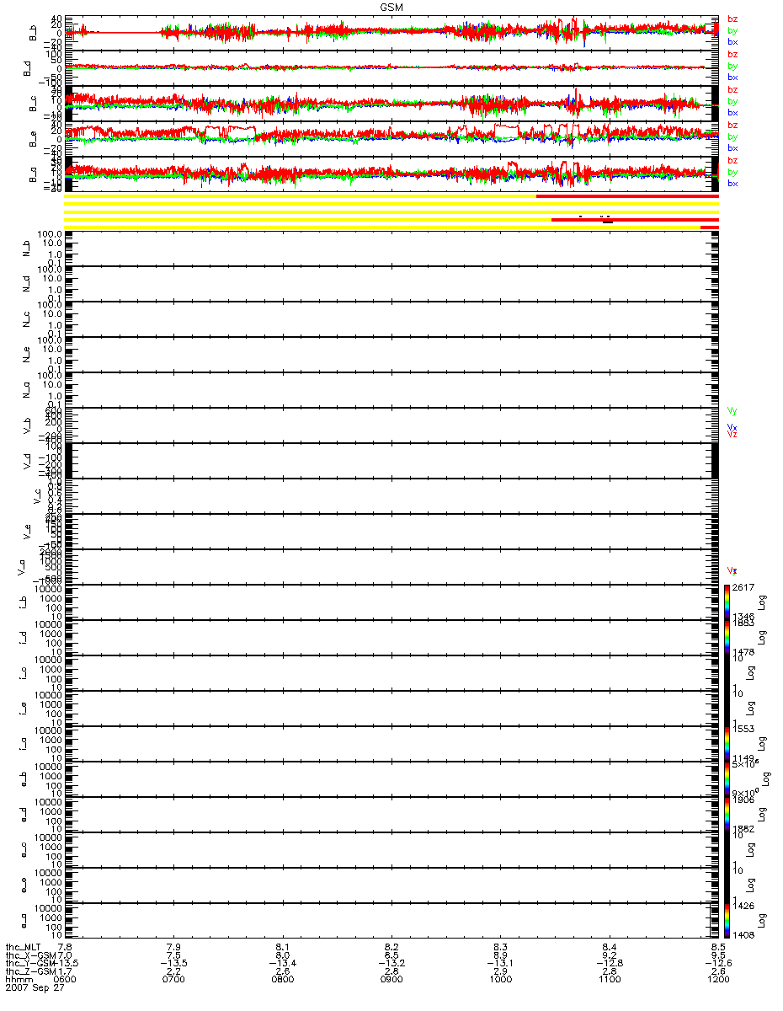Click the 0900 time tick label
Viewport: 783px width, 1011px height.
pyautogui.click(x=391, y=981)
